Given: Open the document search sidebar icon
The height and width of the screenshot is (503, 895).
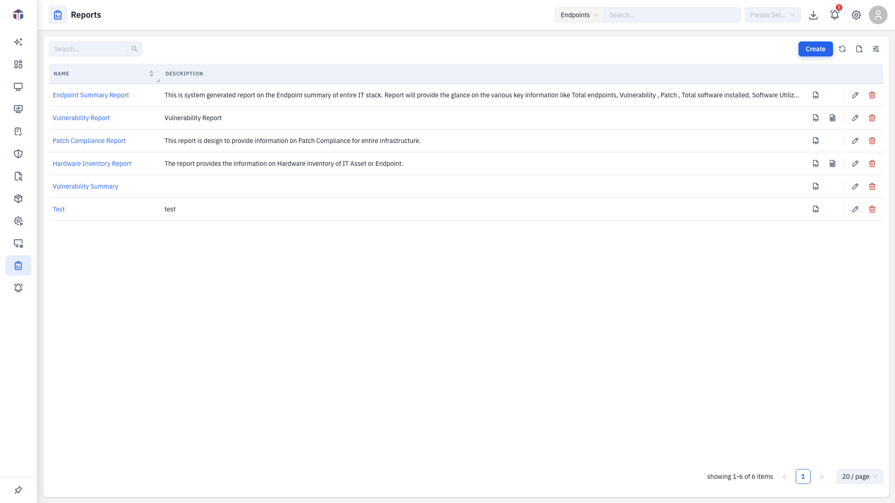Looking at the screenshot, I should (x=18, y=176).
